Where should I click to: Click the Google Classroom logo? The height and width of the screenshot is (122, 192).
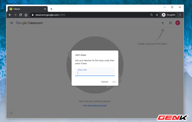coord(29,23)
